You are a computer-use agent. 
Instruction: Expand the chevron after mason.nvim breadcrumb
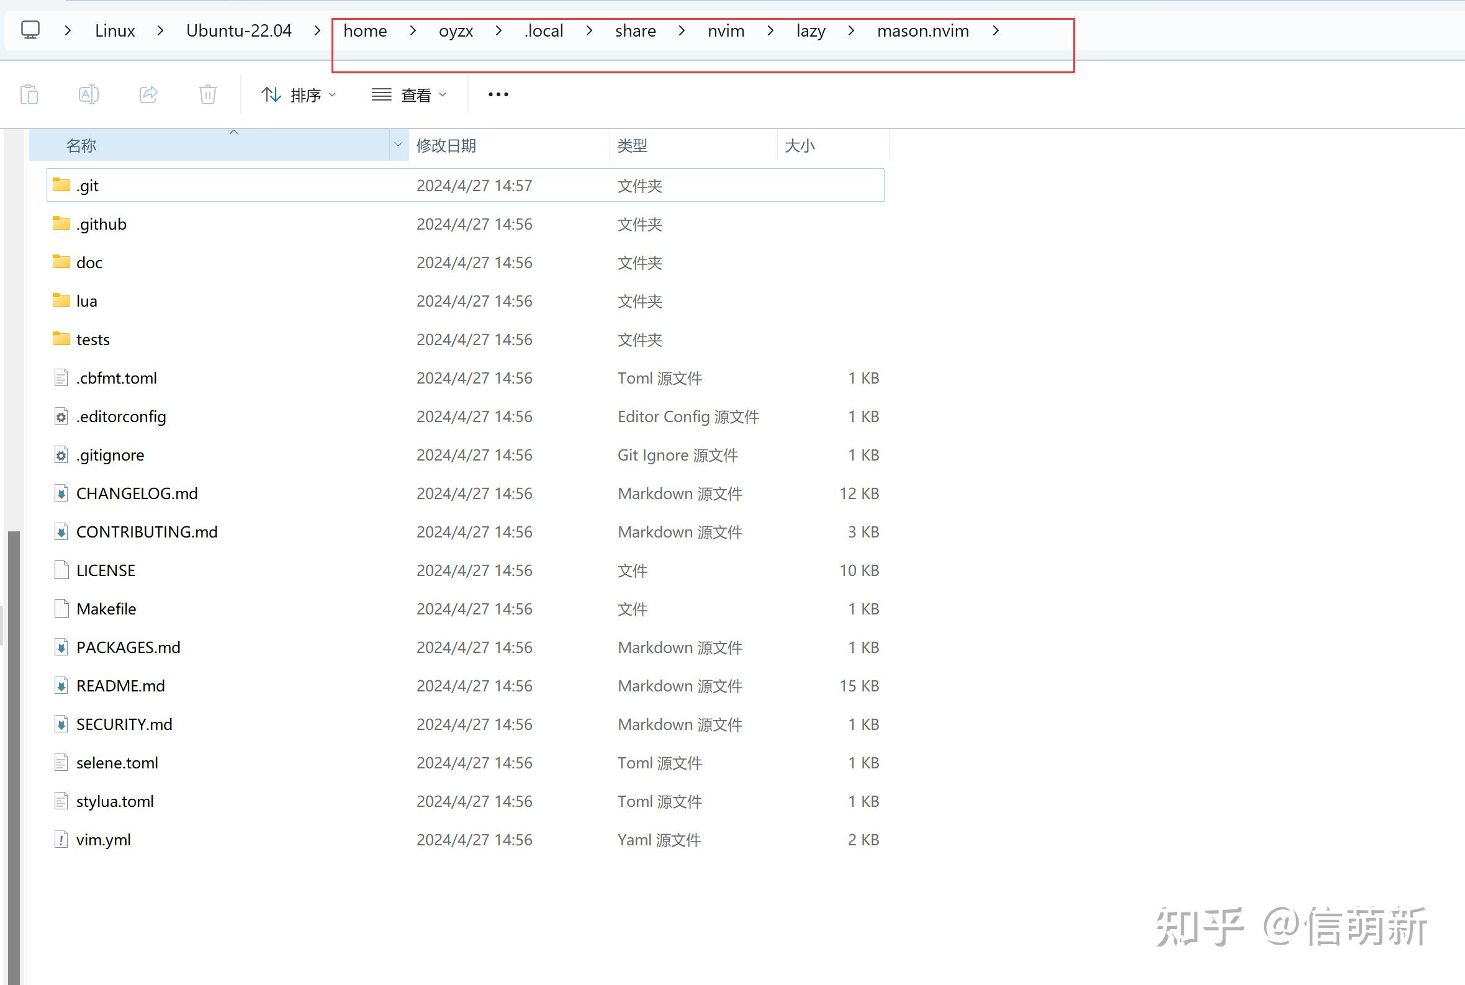point(996,31)
